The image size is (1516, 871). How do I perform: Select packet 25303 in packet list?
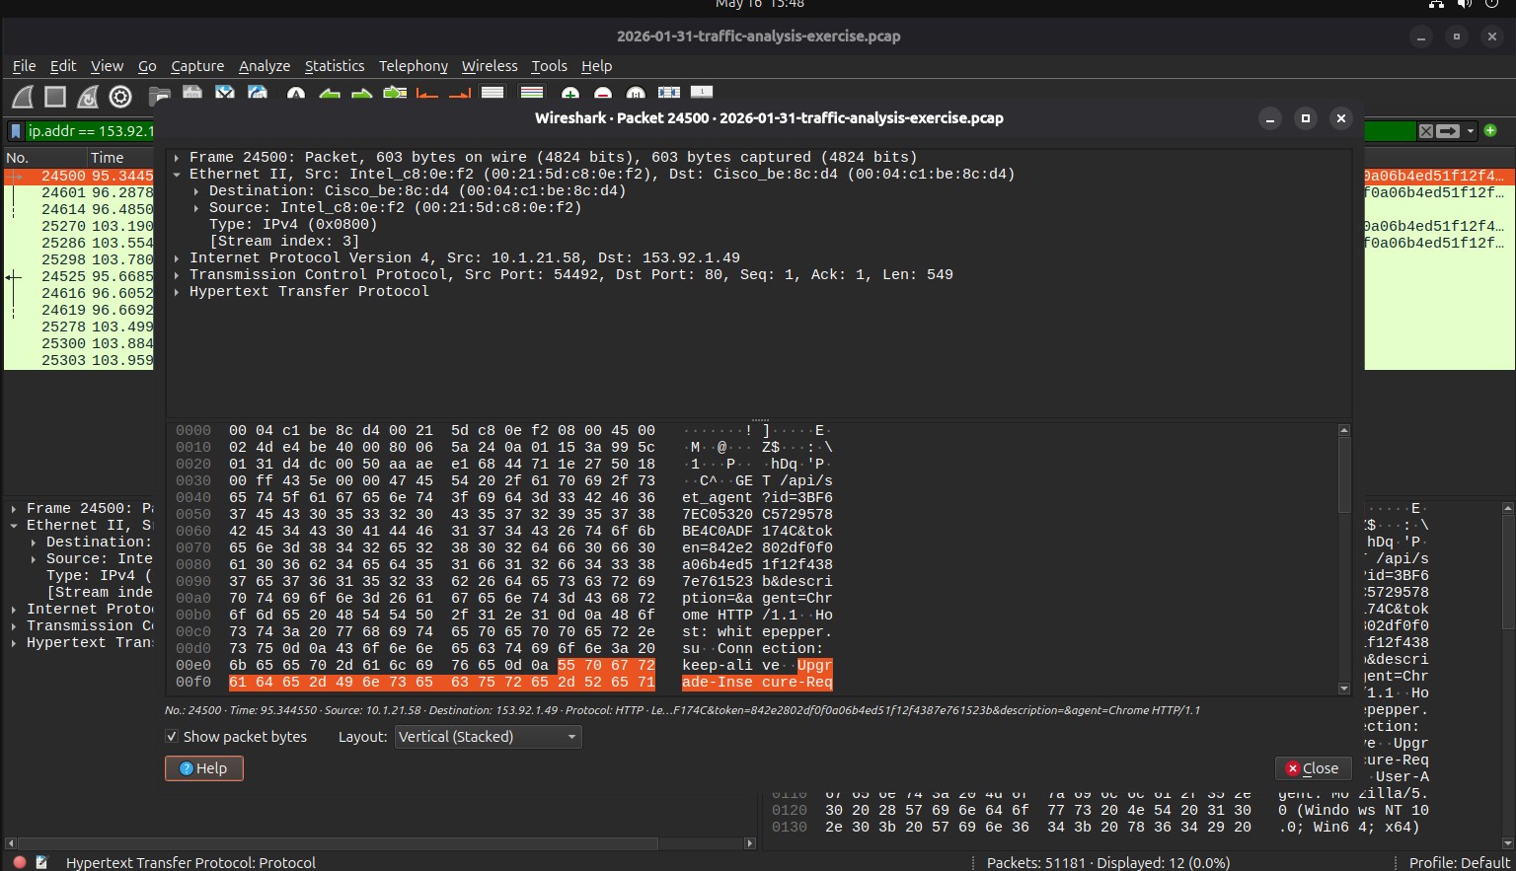point(79,360)
